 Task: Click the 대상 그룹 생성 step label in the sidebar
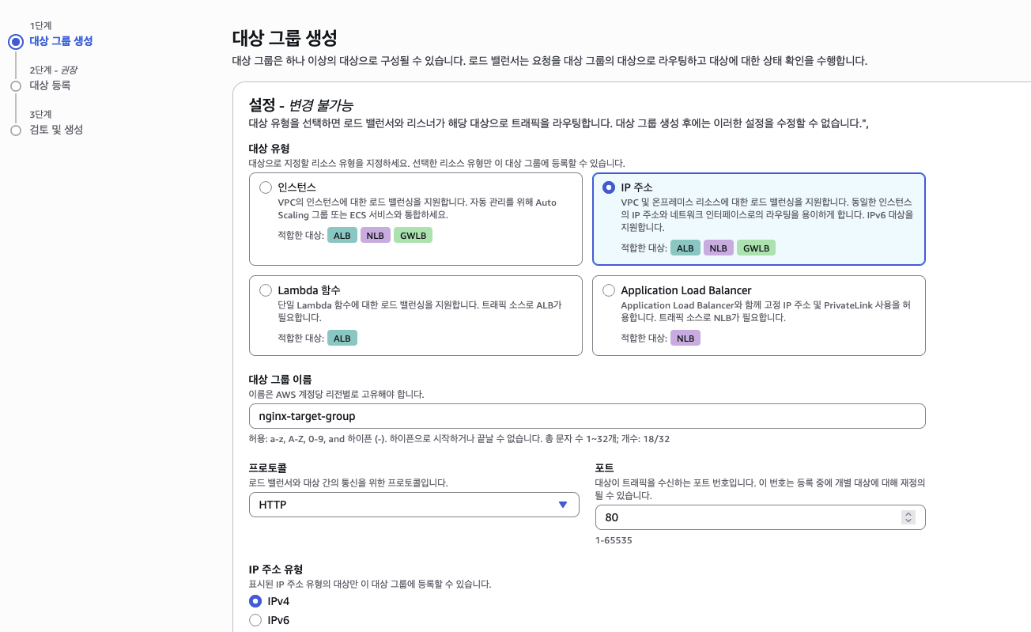point(61,41)
